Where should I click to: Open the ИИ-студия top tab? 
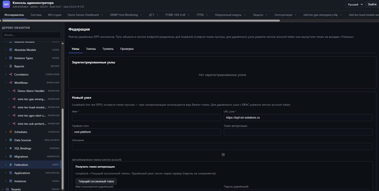point(55,15)
